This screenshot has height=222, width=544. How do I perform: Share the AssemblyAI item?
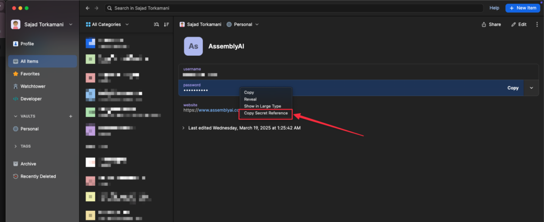point(491,24)
